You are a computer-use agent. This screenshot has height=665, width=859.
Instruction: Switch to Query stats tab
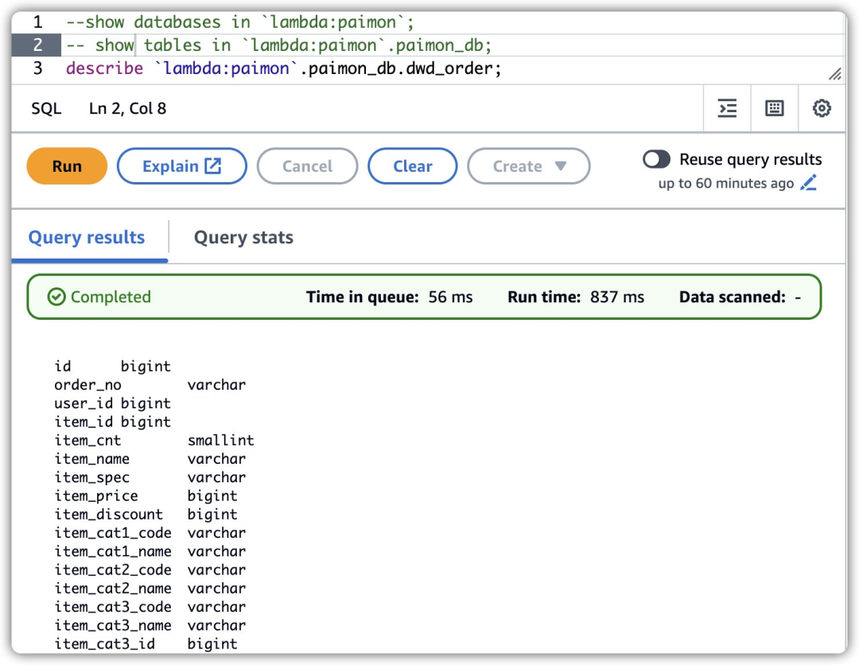[243, 237]
